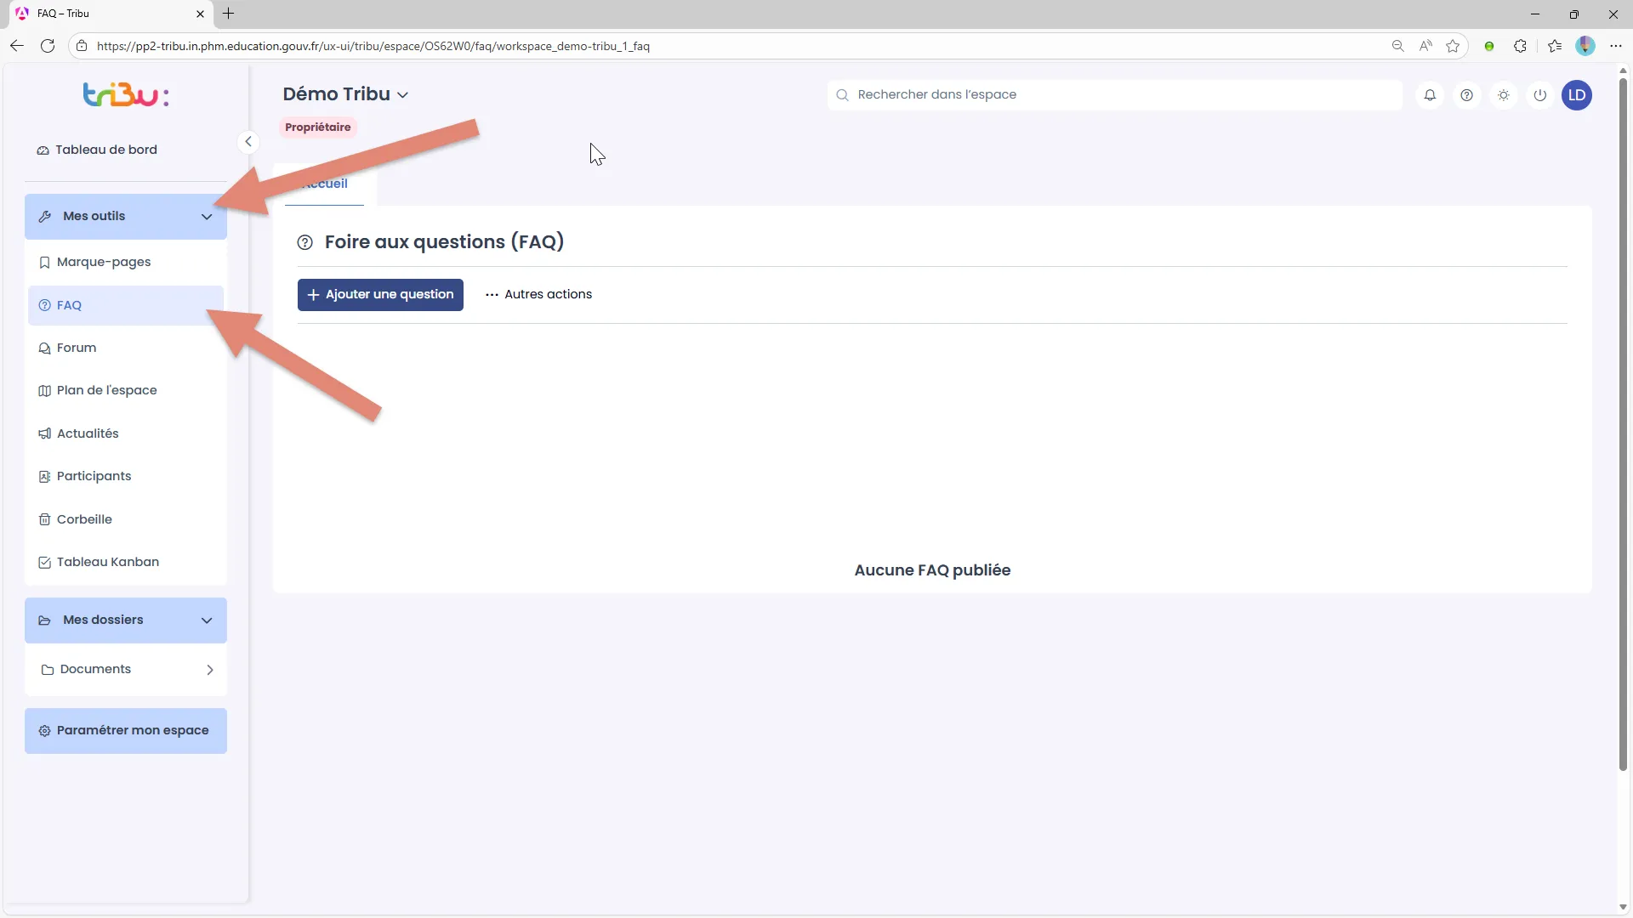View the Participants list
Image resolution: width=1633 pixels, height=918 pixels.
point(126,477)
